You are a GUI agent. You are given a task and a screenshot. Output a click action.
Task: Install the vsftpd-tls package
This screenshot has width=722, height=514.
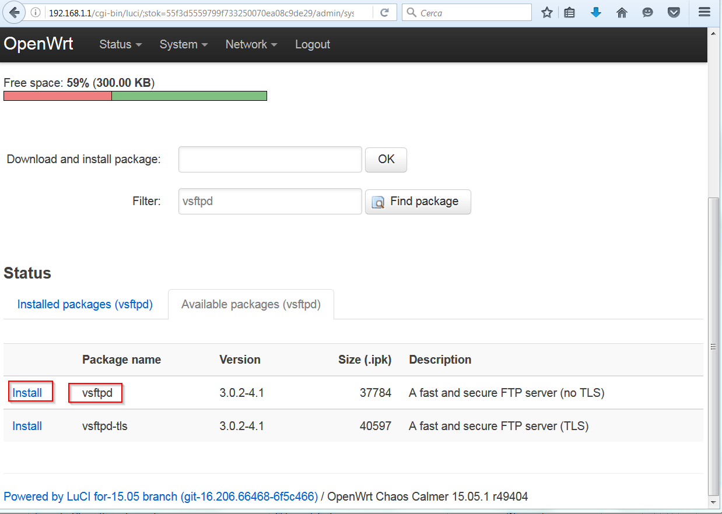click(27, 426)
